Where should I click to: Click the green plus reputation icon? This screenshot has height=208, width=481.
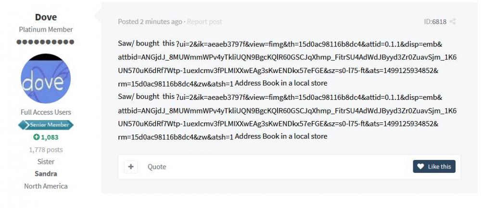[36, 137]
